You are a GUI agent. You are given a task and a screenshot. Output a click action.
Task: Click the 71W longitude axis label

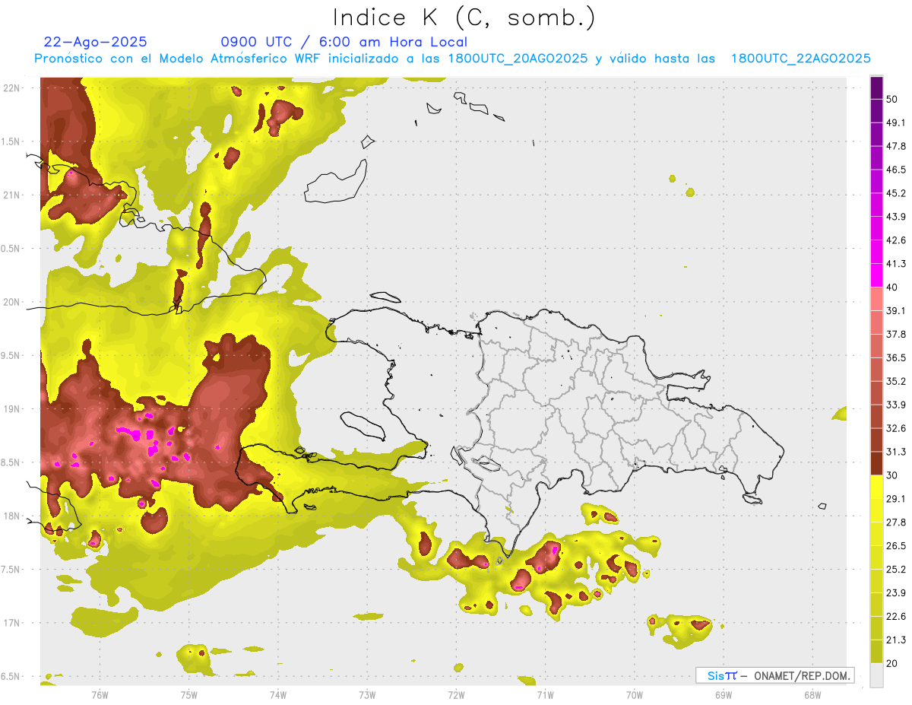tap(545, 695)
